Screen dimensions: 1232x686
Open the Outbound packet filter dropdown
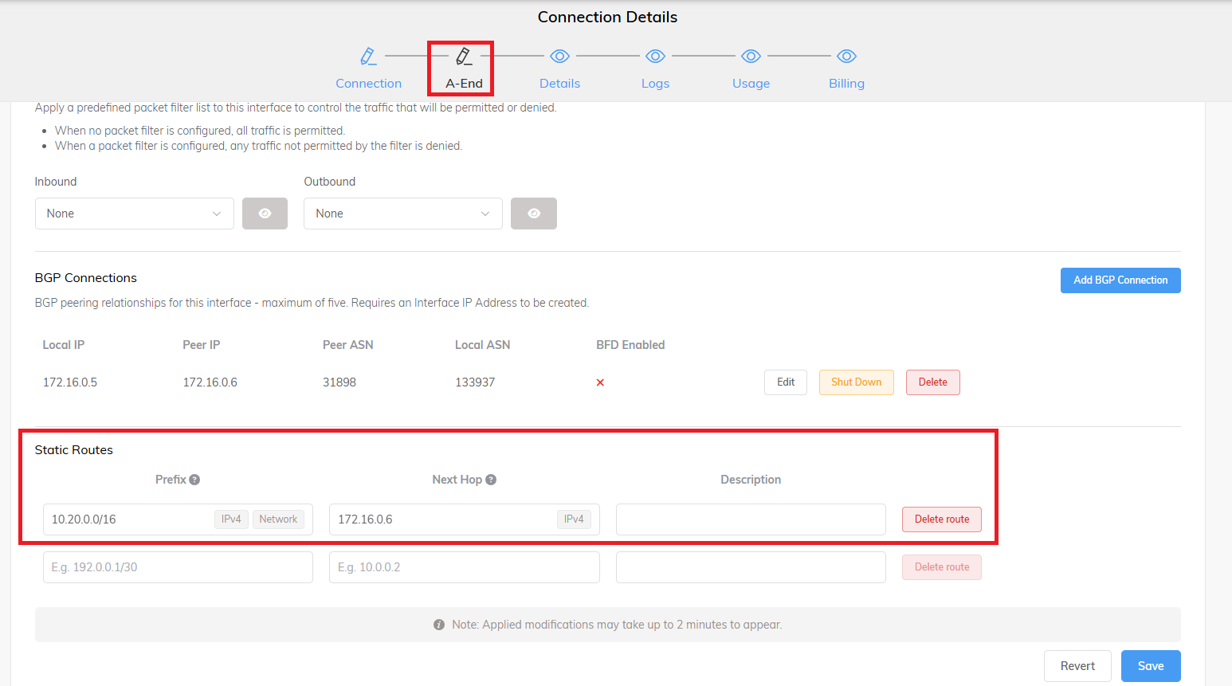[x=402, y=214]
